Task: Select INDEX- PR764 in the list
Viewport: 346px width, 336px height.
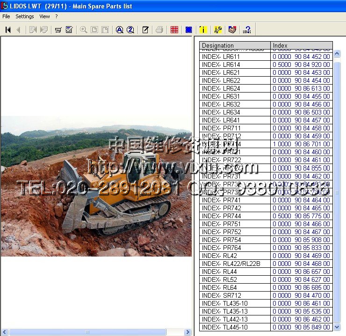Action: point(235,248)
